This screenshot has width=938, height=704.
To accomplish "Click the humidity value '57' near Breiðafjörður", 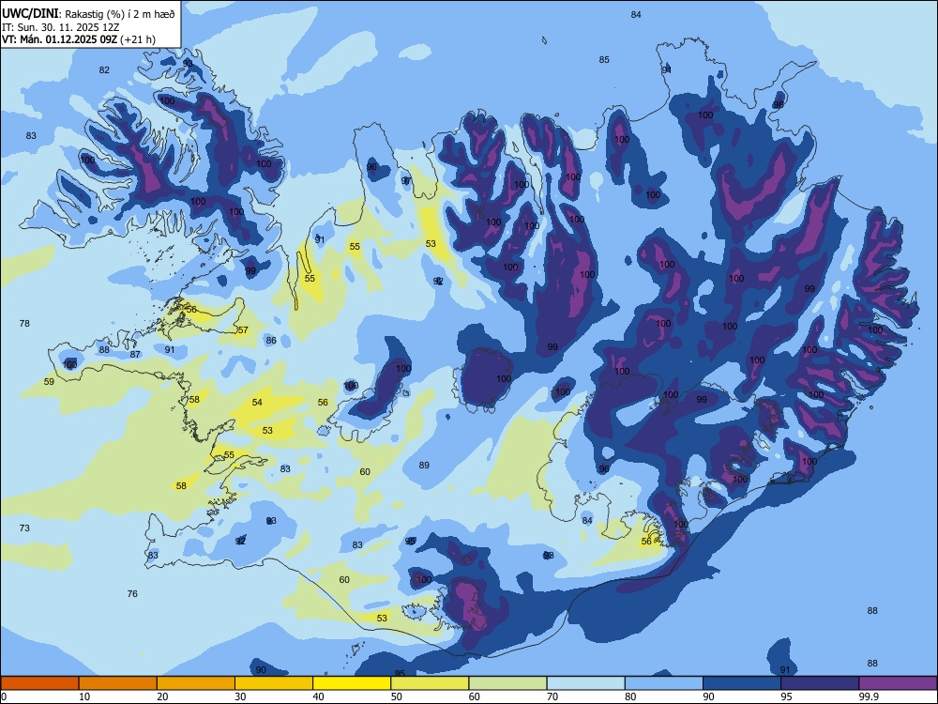I will click(243, 329).
